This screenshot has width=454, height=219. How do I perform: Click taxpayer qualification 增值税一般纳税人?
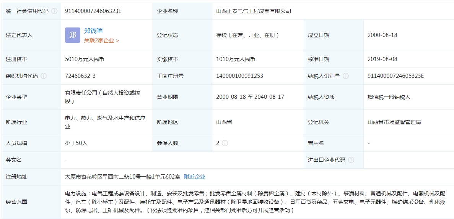point(389,97)
